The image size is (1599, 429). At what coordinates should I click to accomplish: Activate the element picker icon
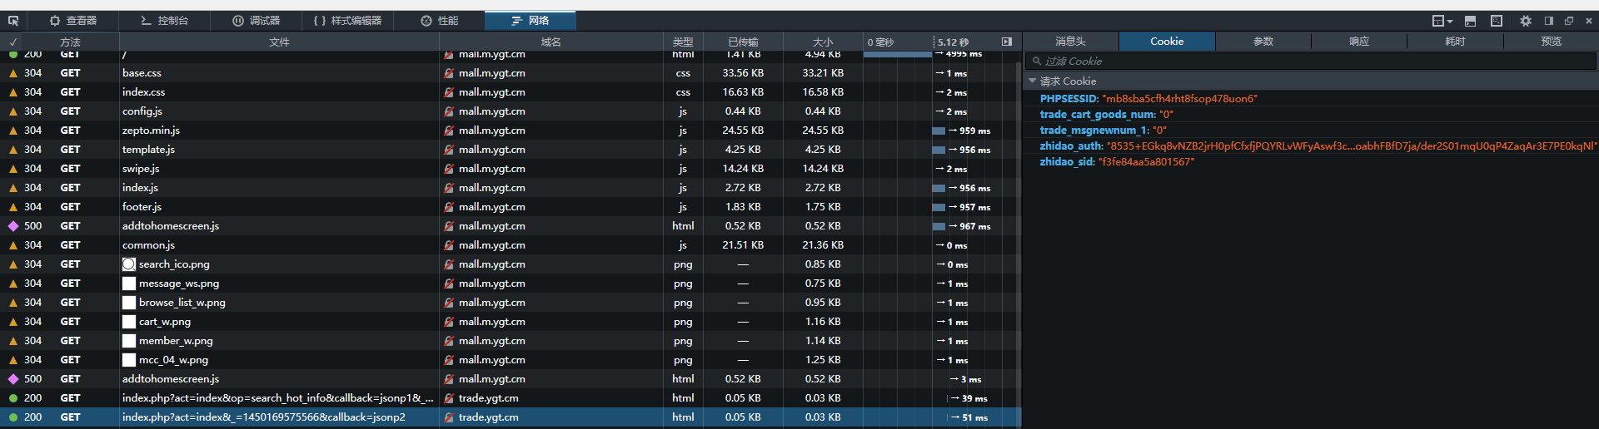(x=13, y=21)
